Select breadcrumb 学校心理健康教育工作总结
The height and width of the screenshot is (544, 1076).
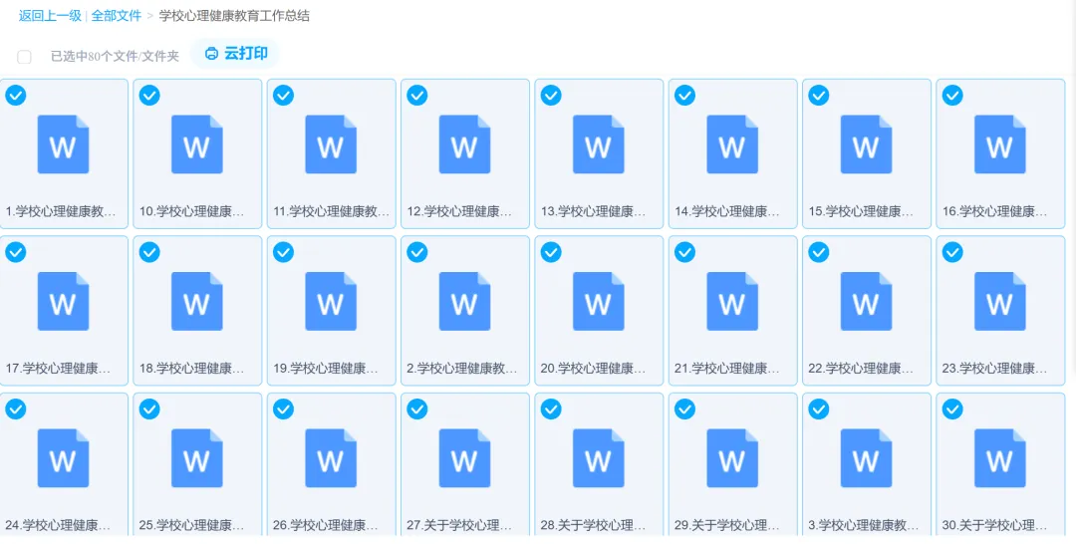click(x=234, y=16)
